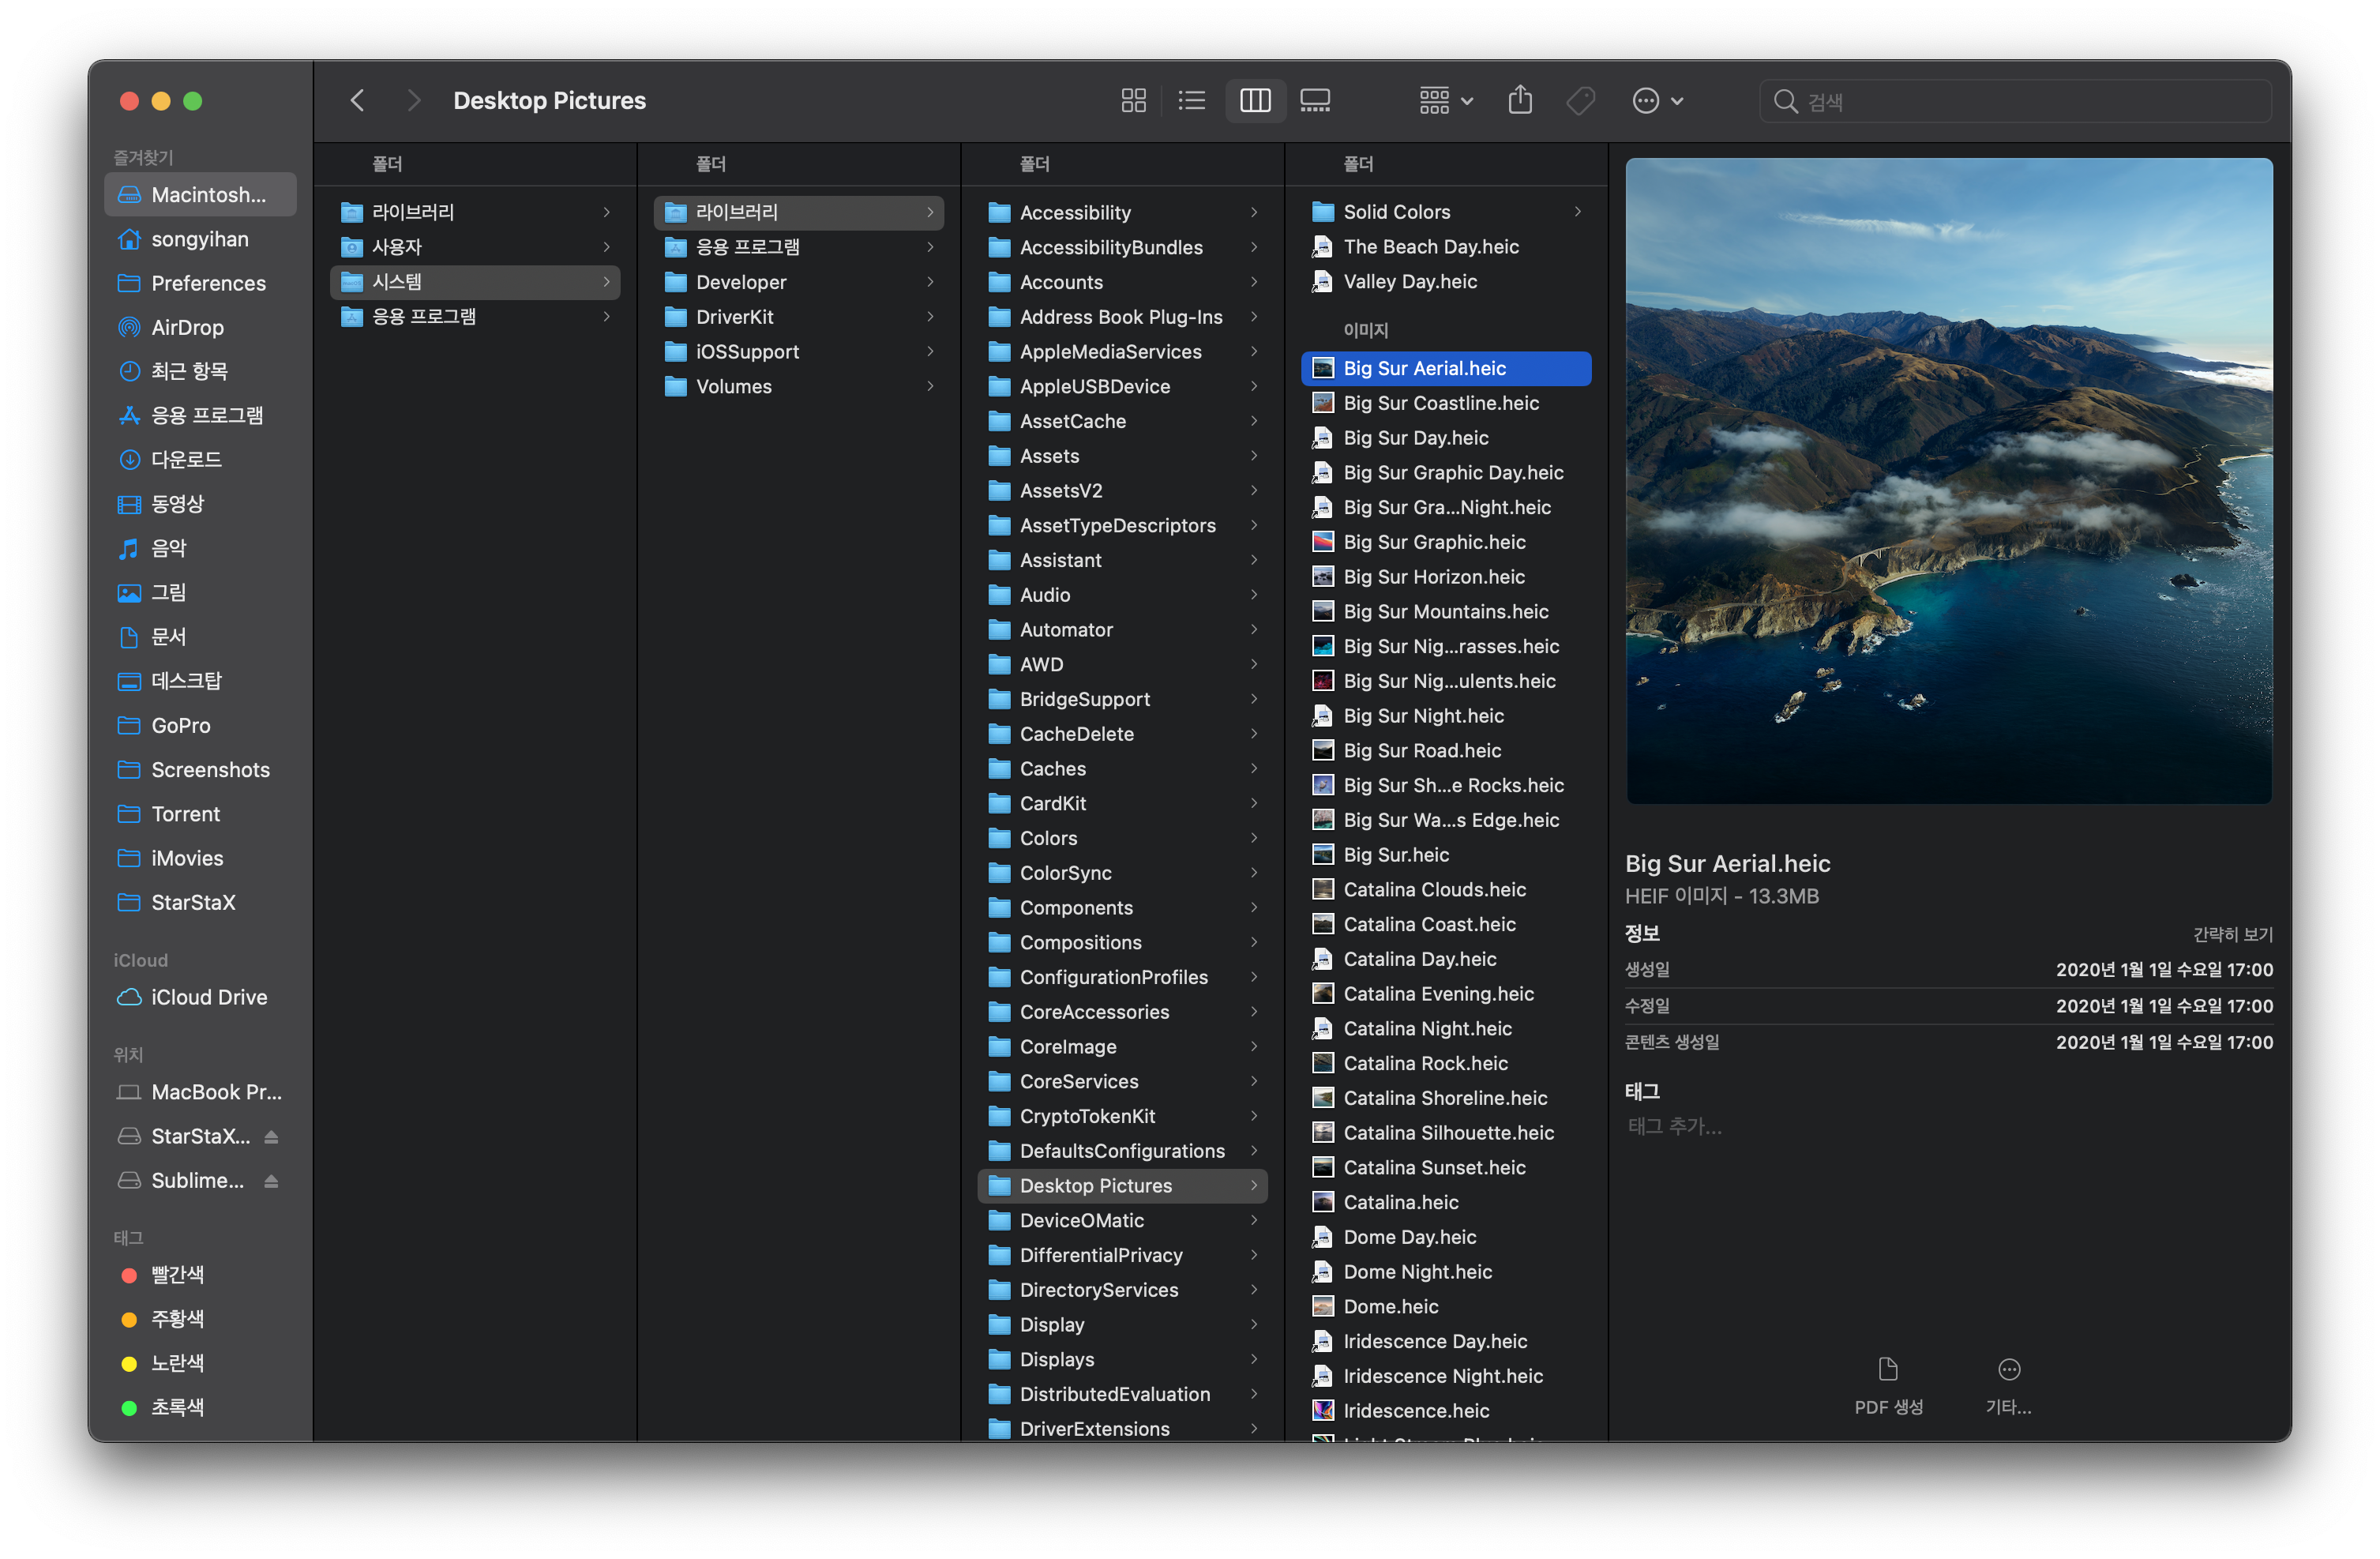Open AirDrop in sidebar

[x=187, y=327]
